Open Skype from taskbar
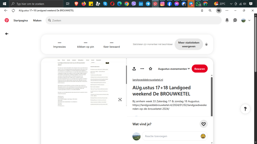Image resolution: width=257 pixels, height=144 pixels. coord(105,4)
